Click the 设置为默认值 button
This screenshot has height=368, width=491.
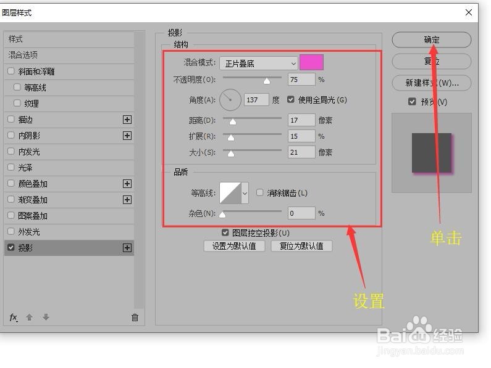point(234,246)
